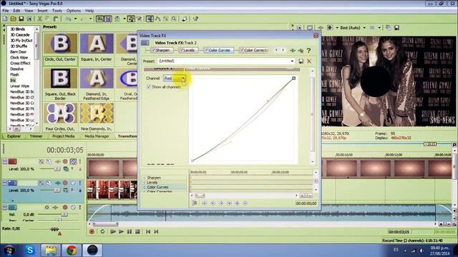Open the dropdown arrow next to Redo
Image resolution: width=458 pixels, height=257 pixels.
[x=91, y=19]
